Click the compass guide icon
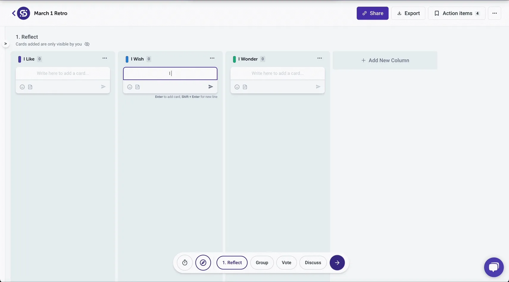Viewport: 509px width, 282px height. [x=203, y=263]
